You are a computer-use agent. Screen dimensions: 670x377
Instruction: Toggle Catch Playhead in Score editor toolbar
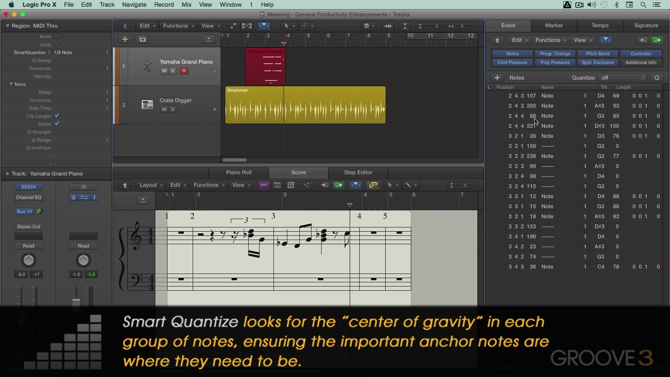pos(356,185)
